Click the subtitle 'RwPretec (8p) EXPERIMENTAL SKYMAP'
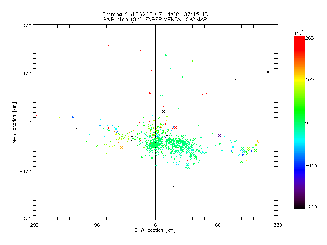 (x=155, y=19)
